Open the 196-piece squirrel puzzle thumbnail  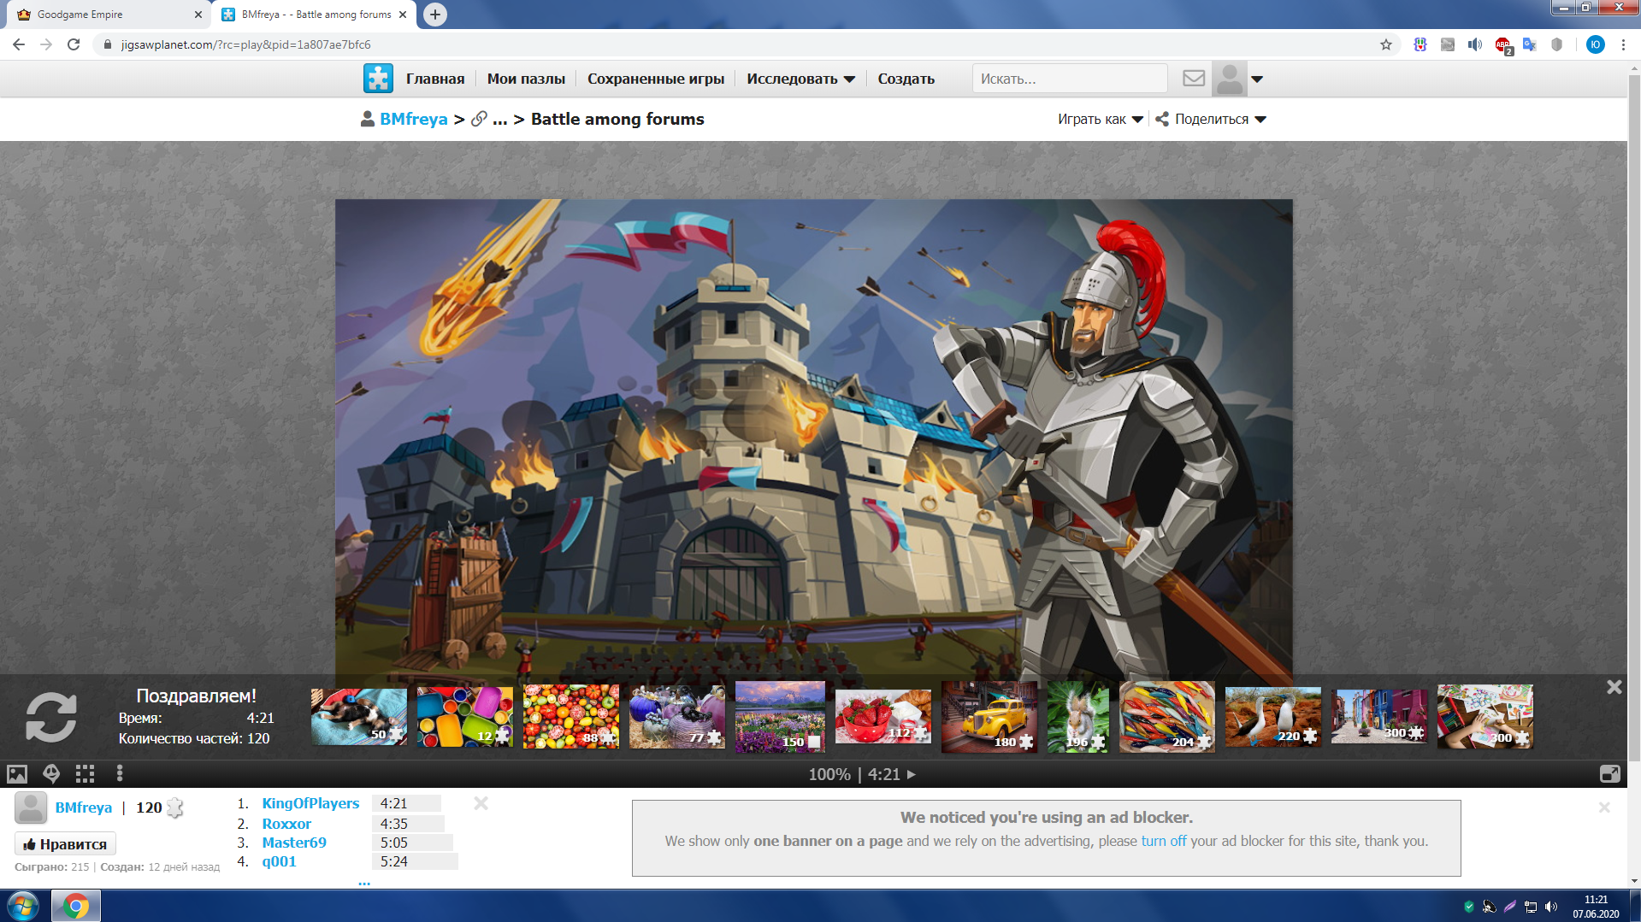[1078, 717]
